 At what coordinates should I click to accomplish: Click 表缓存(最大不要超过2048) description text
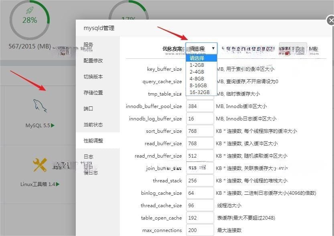click(x=246, y=218)
